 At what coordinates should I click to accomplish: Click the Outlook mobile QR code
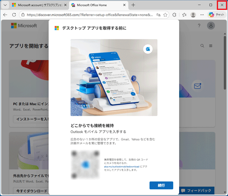point(85,165)
